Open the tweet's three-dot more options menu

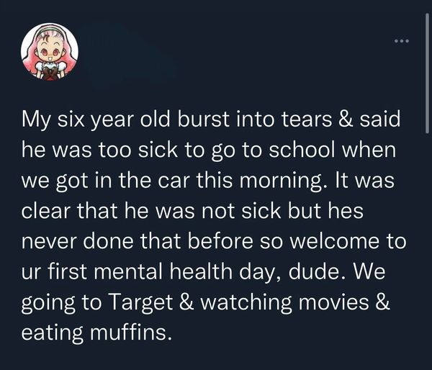[x=402, y=41]
